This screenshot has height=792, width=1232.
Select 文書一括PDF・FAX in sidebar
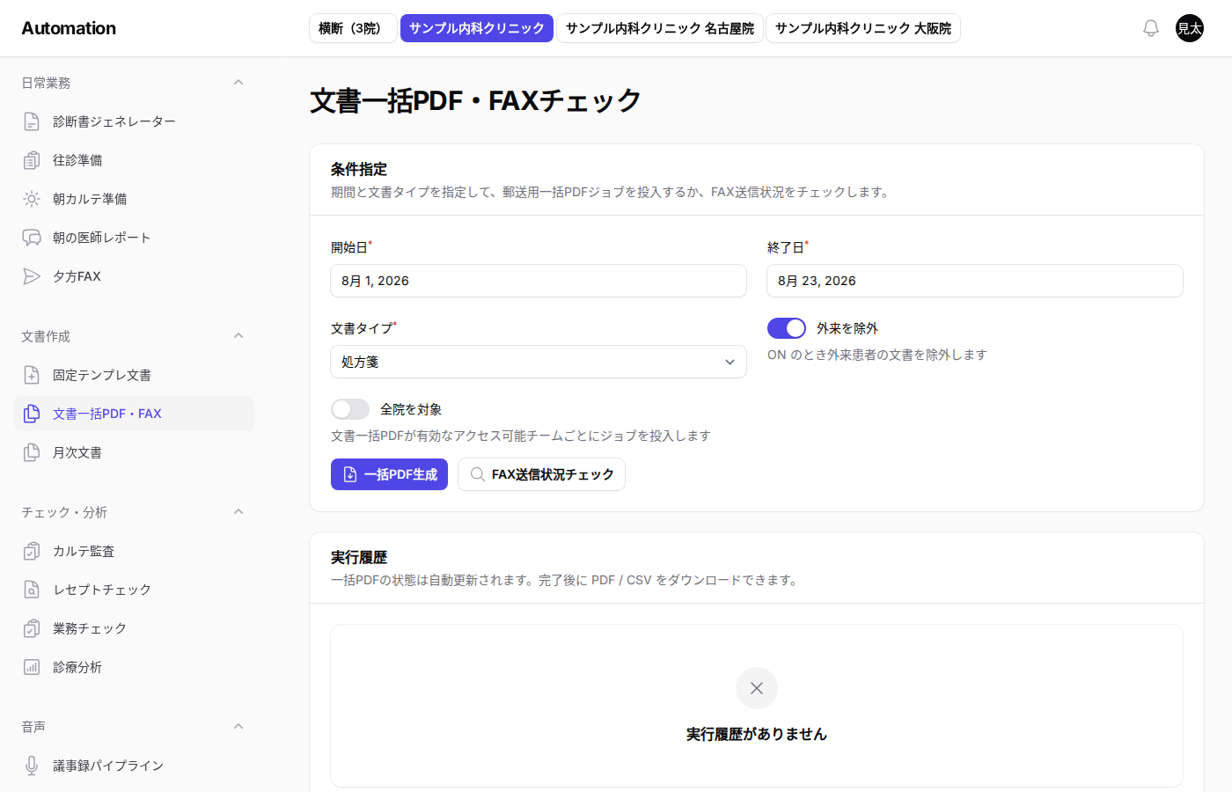(134, 414)
